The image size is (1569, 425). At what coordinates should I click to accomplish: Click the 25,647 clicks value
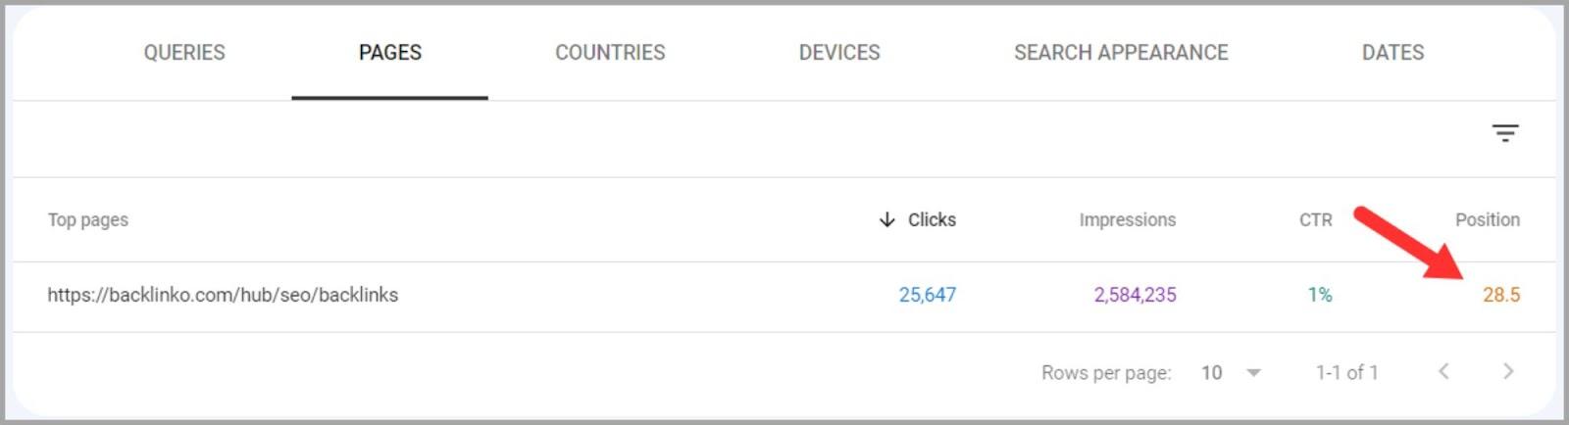[927, 295]
